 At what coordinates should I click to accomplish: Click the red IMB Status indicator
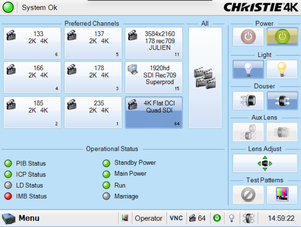point(8,196)
